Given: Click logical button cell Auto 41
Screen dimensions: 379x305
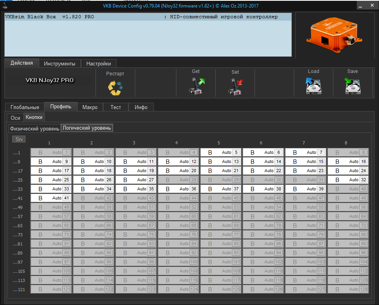Looking at the screenshot, I should click(x=51, y=198).
